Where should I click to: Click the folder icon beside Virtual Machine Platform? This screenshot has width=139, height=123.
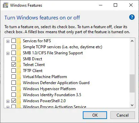point(19,77)
